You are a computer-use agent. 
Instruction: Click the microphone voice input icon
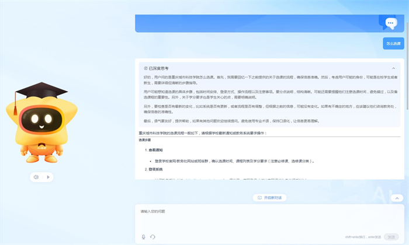(x=144, y=237)
